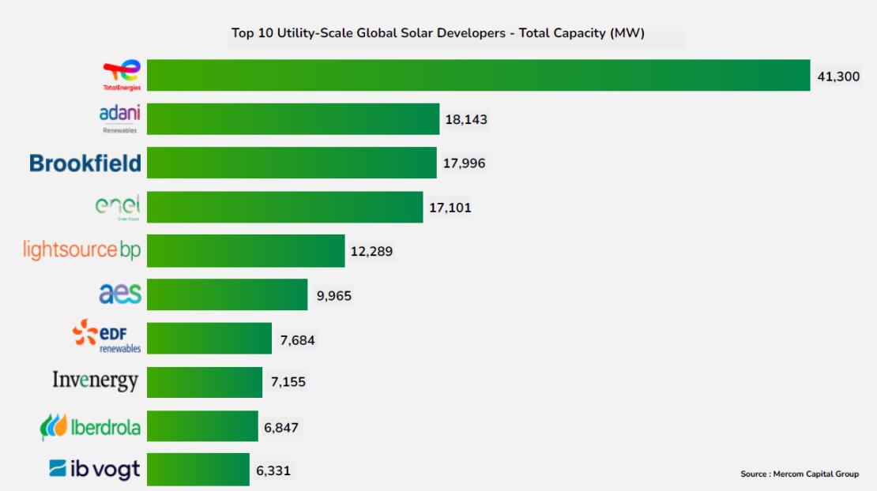Select the ib vogt logo

[x=93, y=469]
